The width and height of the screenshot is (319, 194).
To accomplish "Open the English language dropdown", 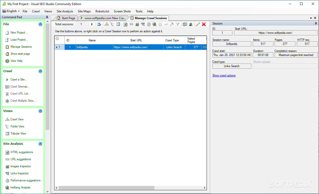I will 11,11.
